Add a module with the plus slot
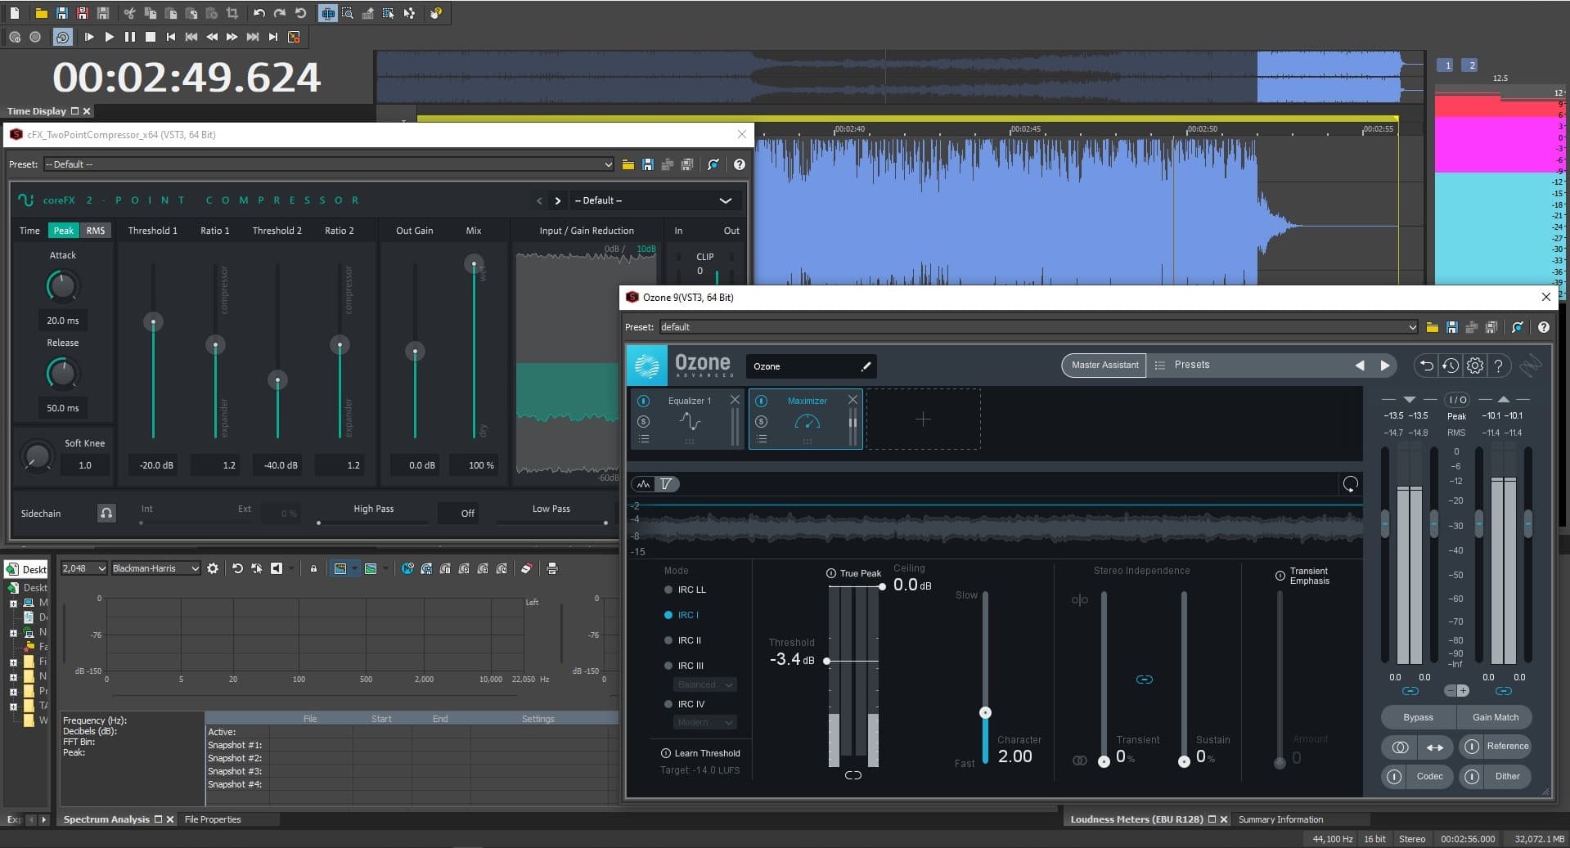 tap(923, 420)
